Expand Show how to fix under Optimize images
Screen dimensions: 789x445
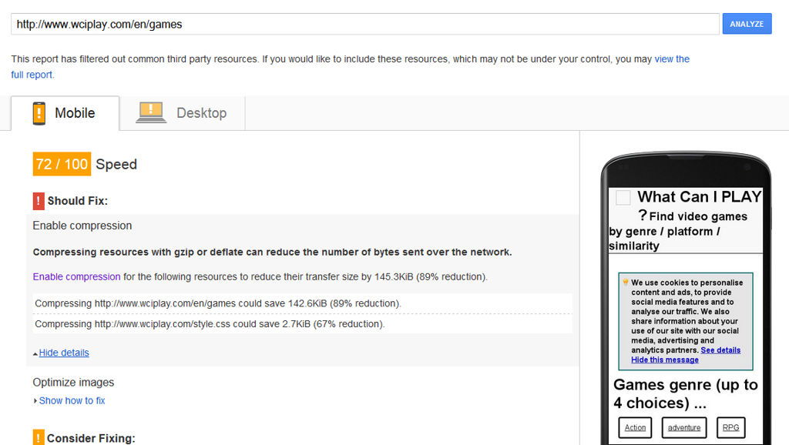[x=72, y=401]
